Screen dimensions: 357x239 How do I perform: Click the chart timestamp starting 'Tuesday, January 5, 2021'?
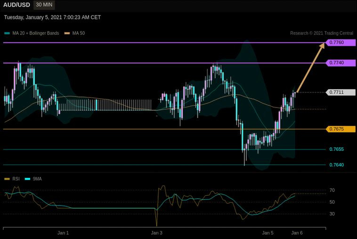point(52,17)
